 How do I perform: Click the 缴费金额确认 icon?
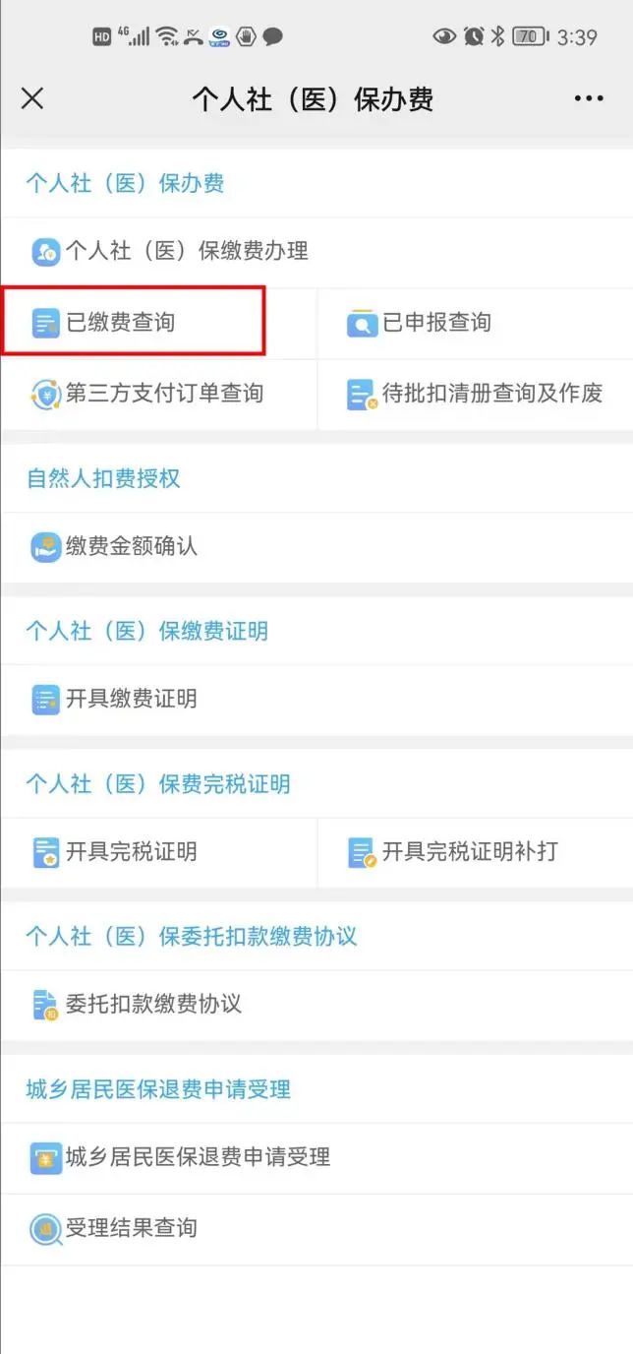45,546
